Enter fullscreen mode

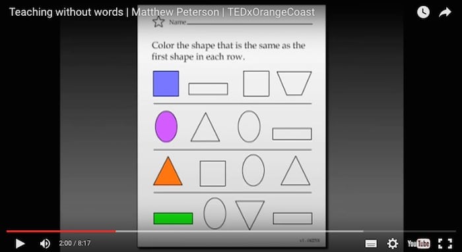pos(445,243)
